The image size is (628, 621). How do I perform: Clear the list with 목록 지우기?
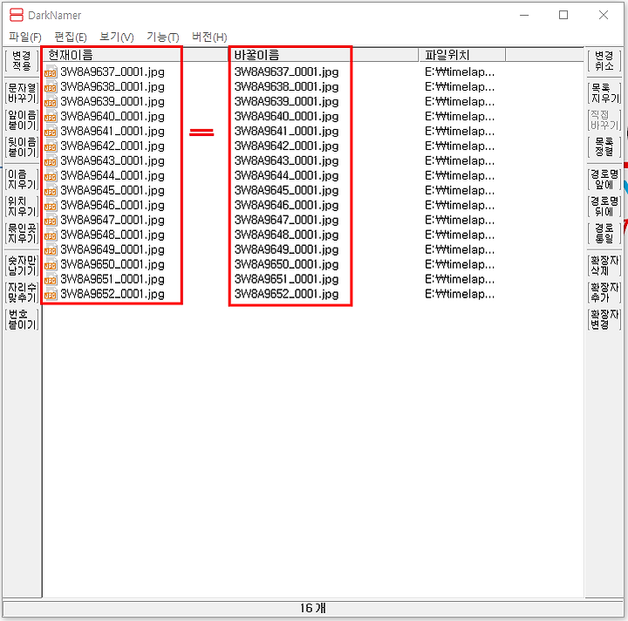click(x=604, y=93)
